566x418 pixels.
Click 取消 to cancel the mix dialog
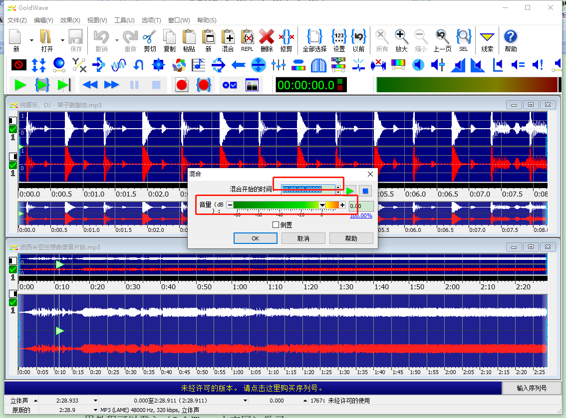tap(303, 238)
